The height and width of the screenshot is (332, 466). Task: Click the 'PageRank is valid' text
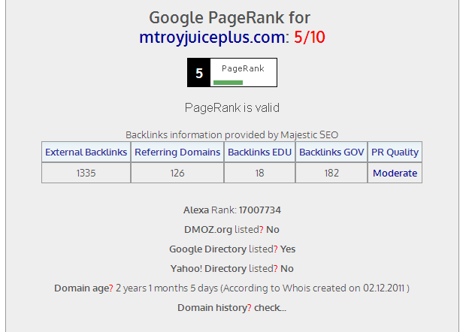pos(232,108)
